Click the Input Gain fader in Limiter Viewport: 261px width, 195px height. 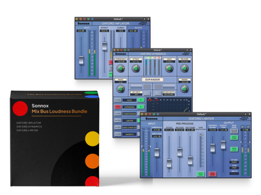pyautogui.click(x=157, y=152)
